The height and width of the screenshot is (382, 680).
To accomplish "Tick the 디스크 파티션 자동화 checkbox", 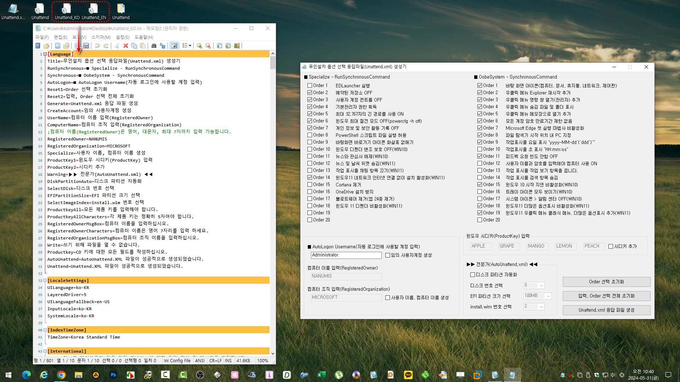I will [472, 274].
